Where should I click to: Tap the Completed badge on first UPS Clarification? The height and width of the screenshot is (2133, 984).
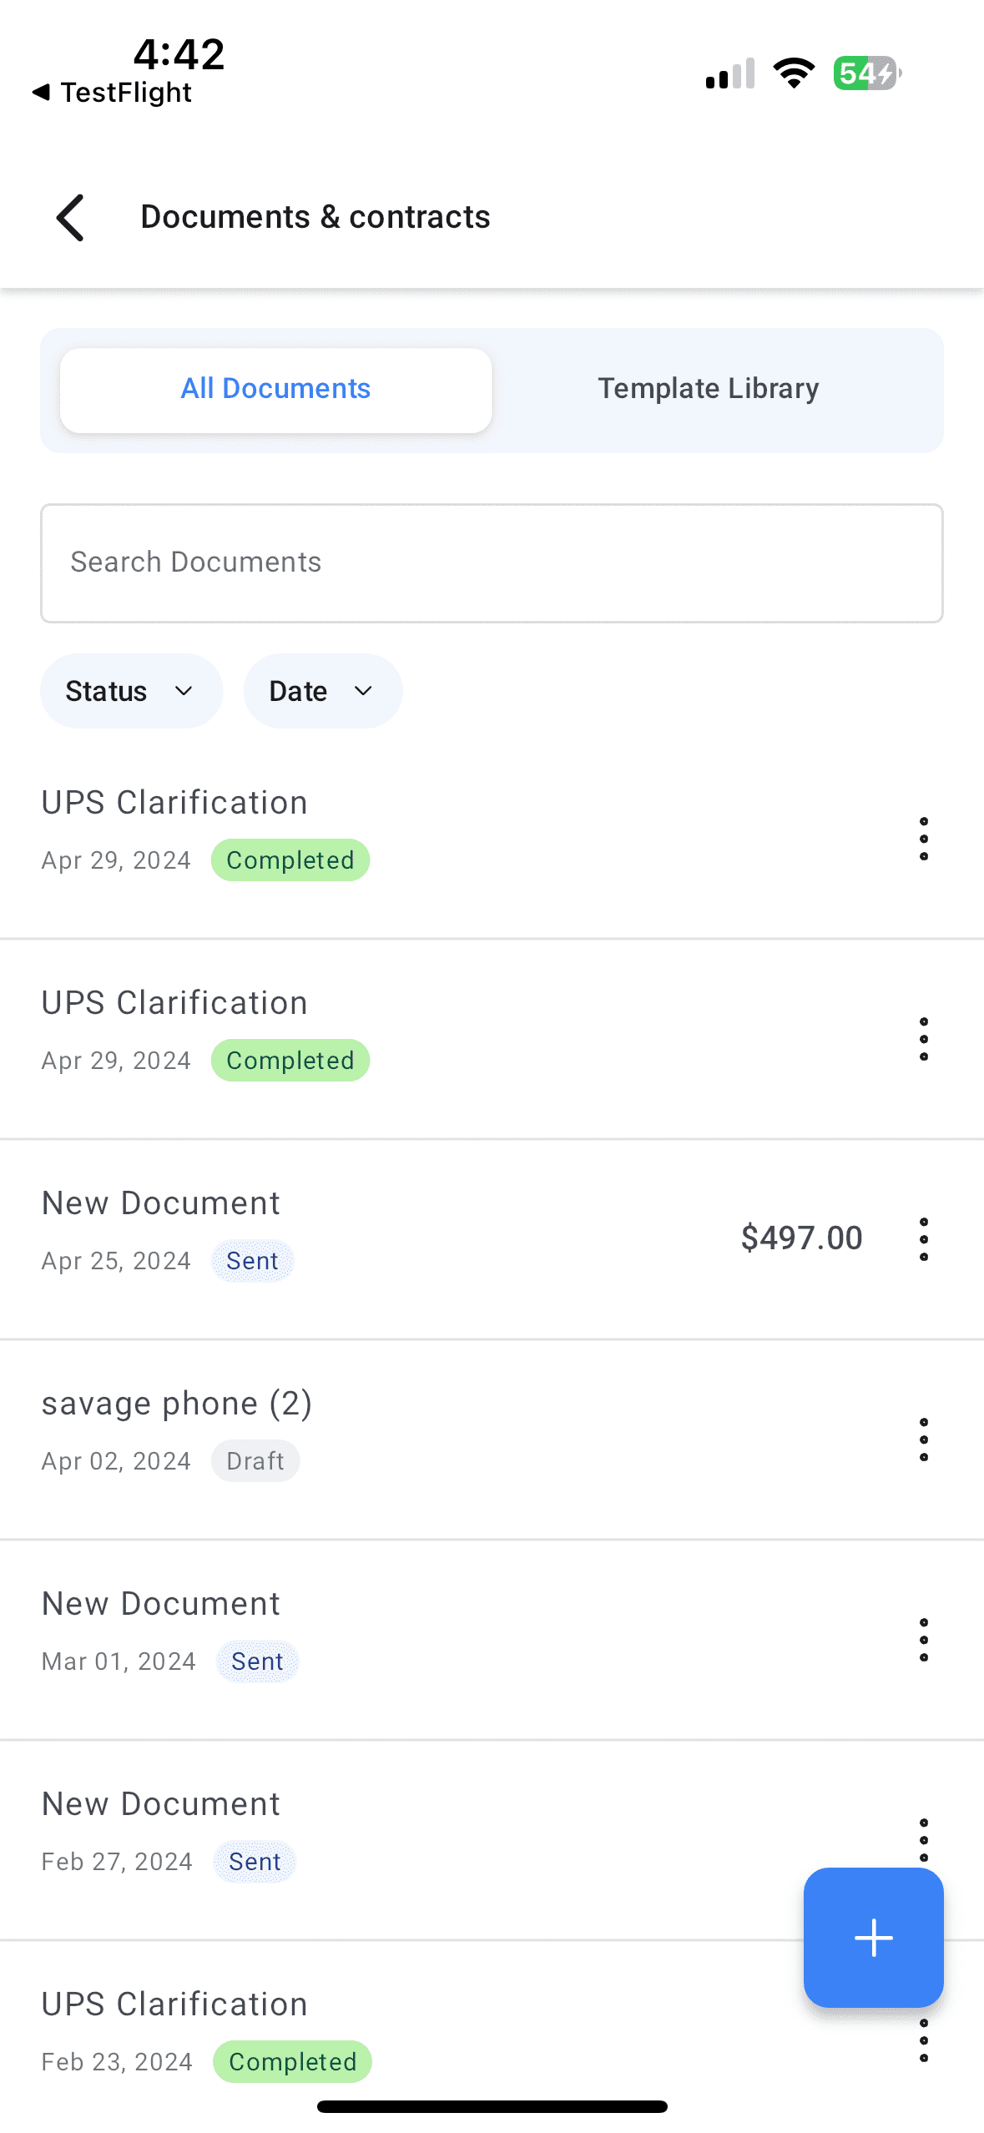pyautogui.click(x=290, y=860)
